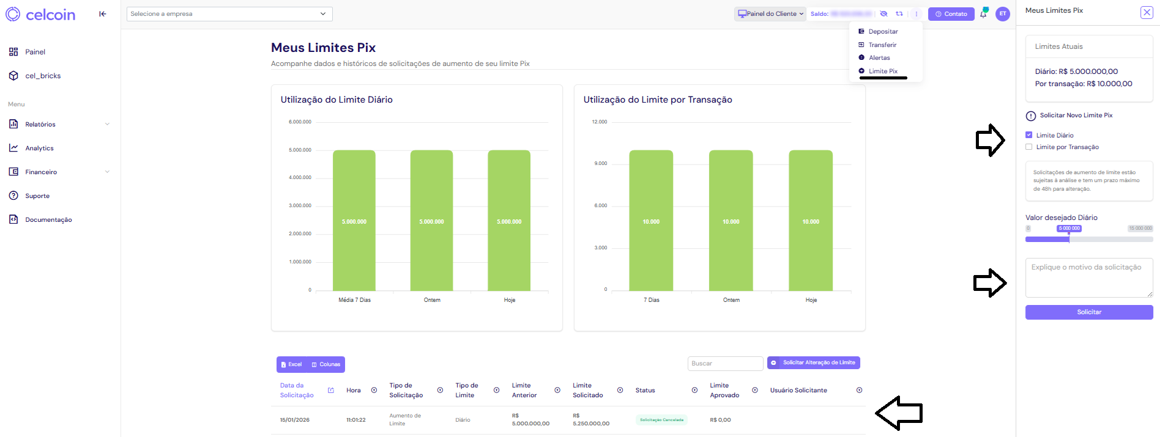This screenshot has width=1160, height=437.
Task: Click sort icon beside Status column header
Action: 694,391
